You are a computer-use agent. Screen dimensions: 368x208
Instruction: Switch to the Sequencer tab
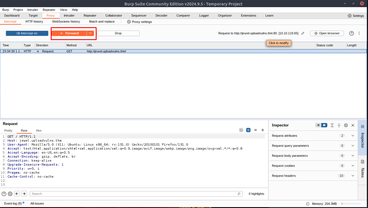click(139, 15)
